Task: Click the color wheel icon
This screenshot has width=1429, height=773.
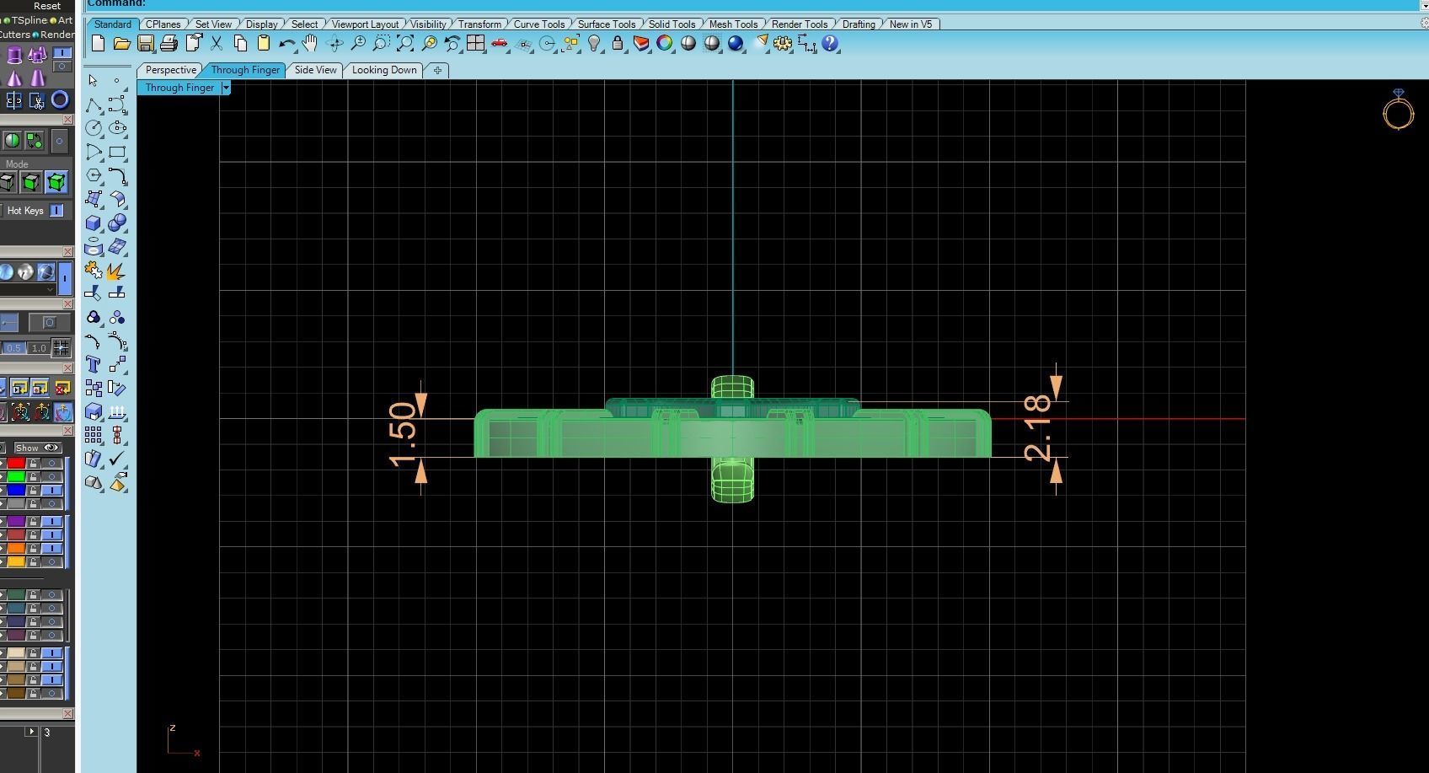Action: [665, 44]
